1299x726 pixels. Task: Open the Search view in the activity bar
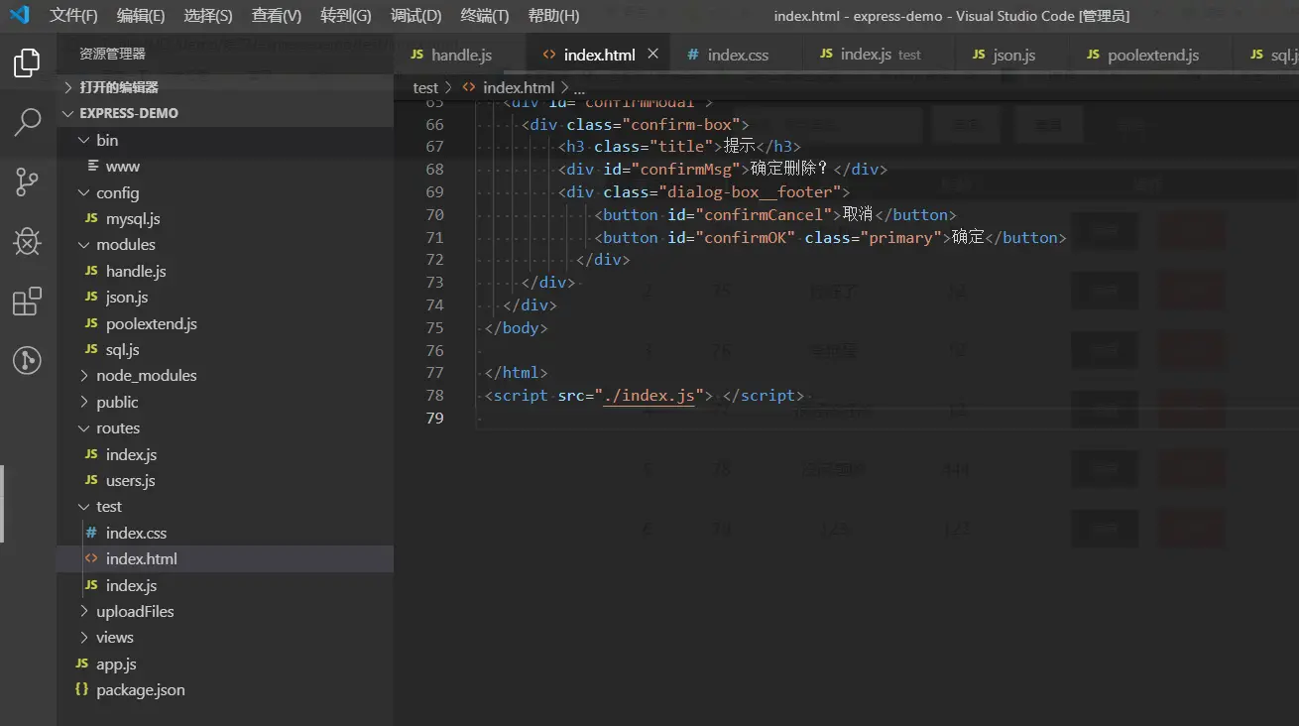(27, 123)
